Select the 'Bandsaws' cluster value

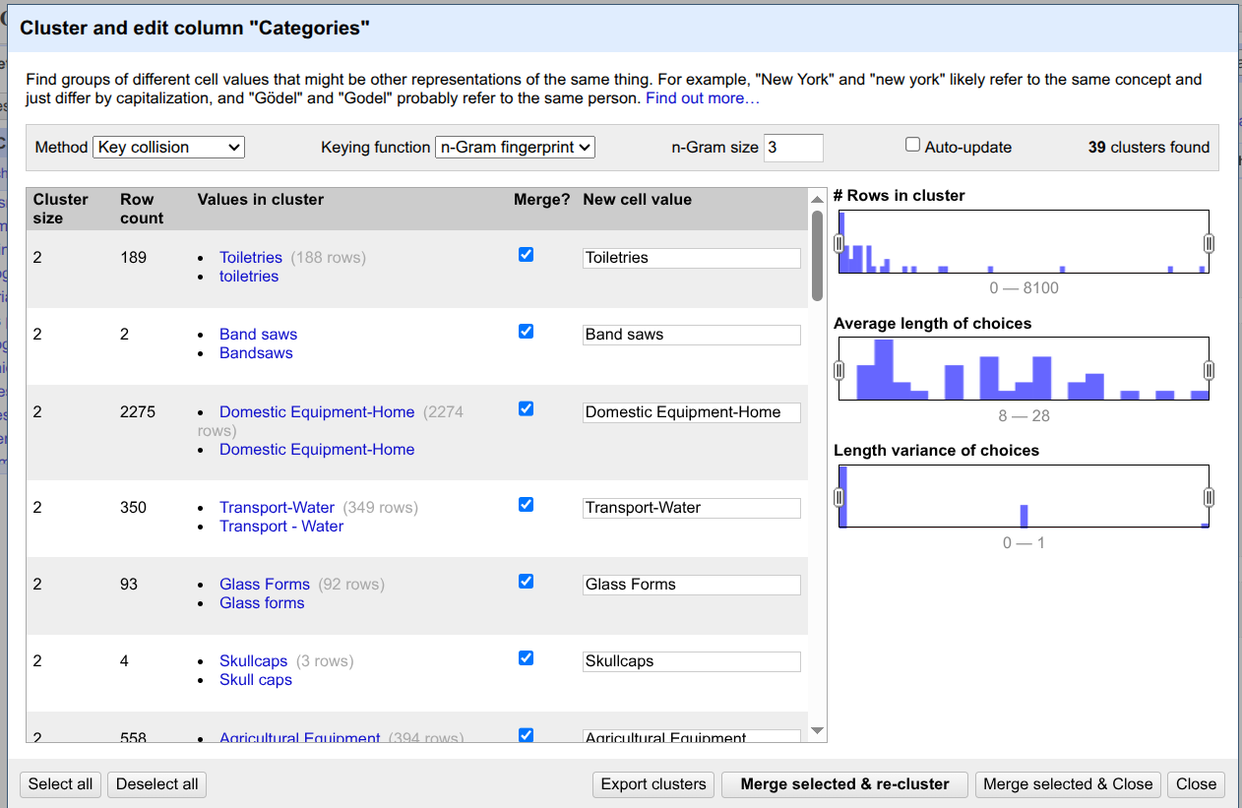256,353
